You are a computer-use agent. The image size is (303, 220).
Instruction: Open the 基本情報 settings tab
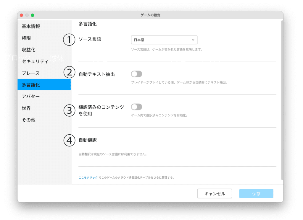click(31, 27)
